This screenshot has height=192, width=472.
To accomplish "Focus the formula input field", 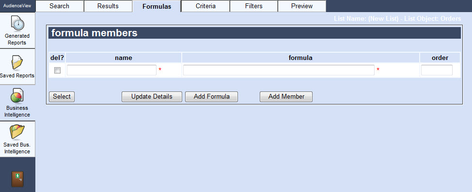I will click(279, 70).
